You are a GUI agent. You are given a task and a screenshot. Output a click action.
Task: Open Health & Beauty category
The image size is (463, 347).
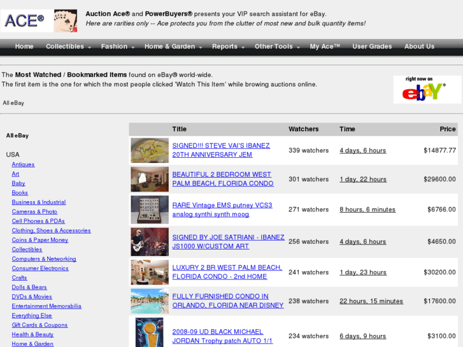point(32,334)
